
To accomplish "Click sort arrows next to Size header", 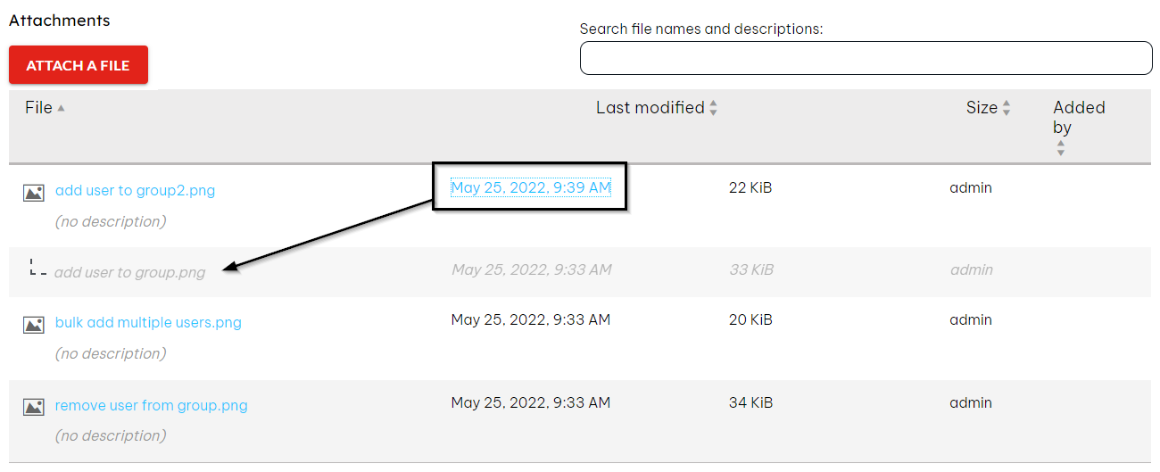I will tap(1007, 108).
